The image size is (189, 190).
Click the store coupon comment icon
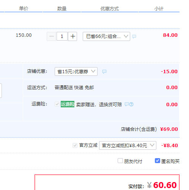tap(104, 72)
